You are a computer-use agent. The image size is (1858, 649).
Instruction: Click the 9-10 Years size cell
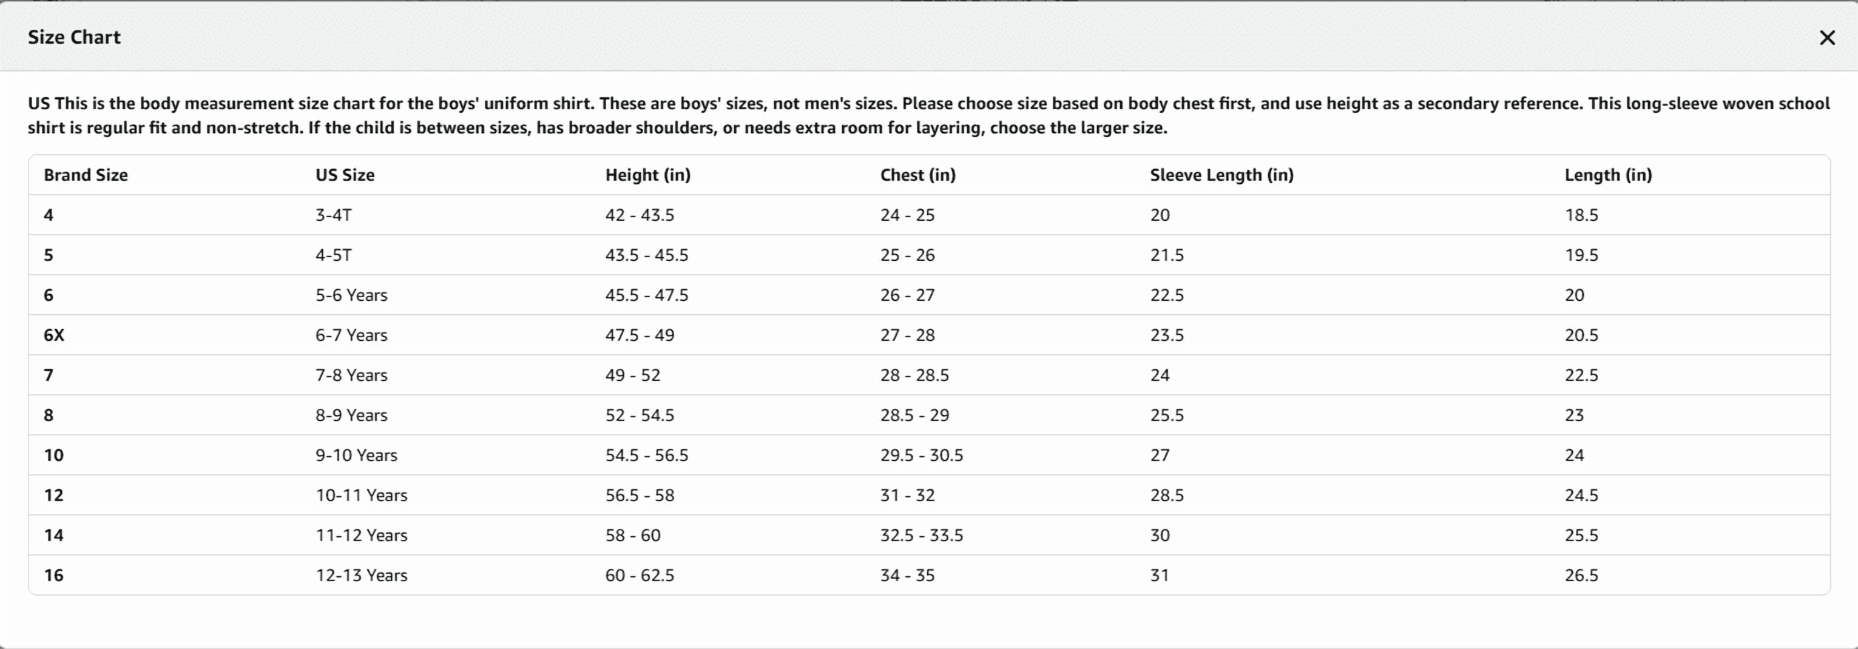click(x=356, y=455)
